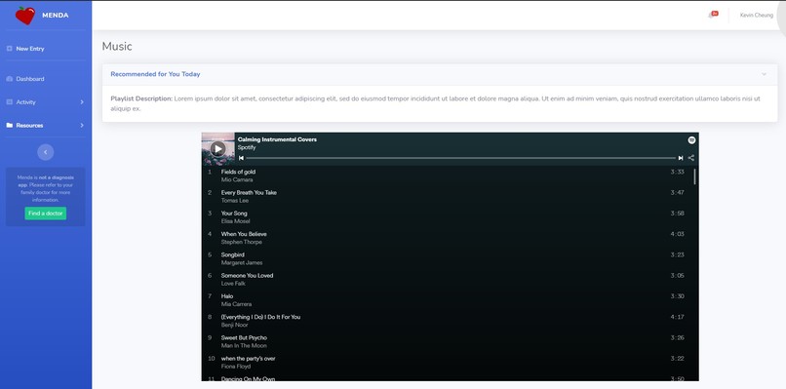
Task: Skip to next track in player
Action: click(681, 158)
